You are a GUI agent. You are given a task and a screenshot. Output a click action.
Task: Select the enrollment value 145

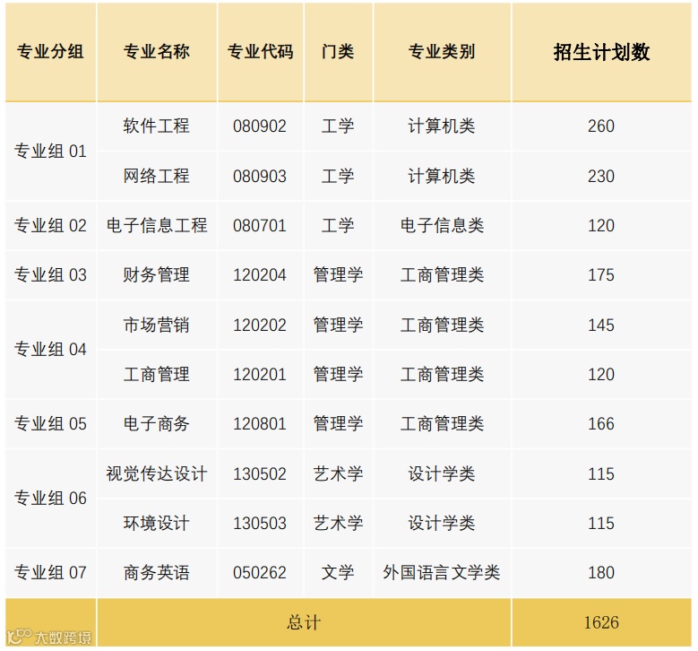601,325
